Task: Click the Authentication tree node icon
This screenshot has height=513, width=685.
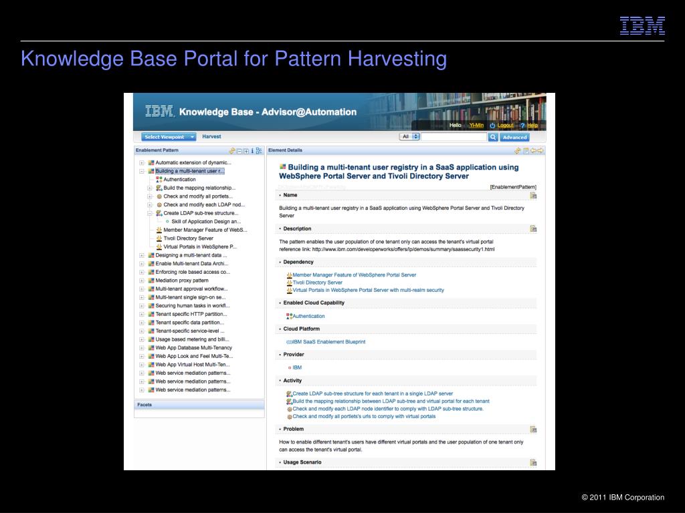Action: click(x=159, y=179)
